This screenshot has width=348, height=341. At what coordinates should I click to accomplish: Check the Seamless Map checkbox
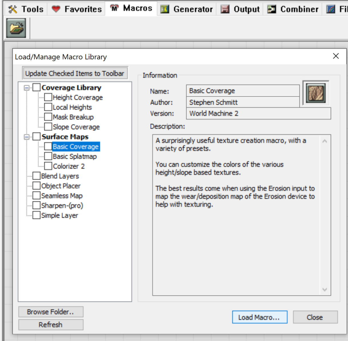pyautogui.click(x=36, y=196)
